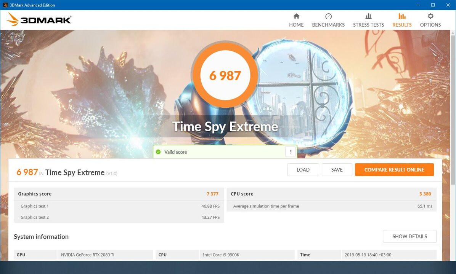
Task: Click the 43.27 FPS value
Action: [x=210, y=217]
